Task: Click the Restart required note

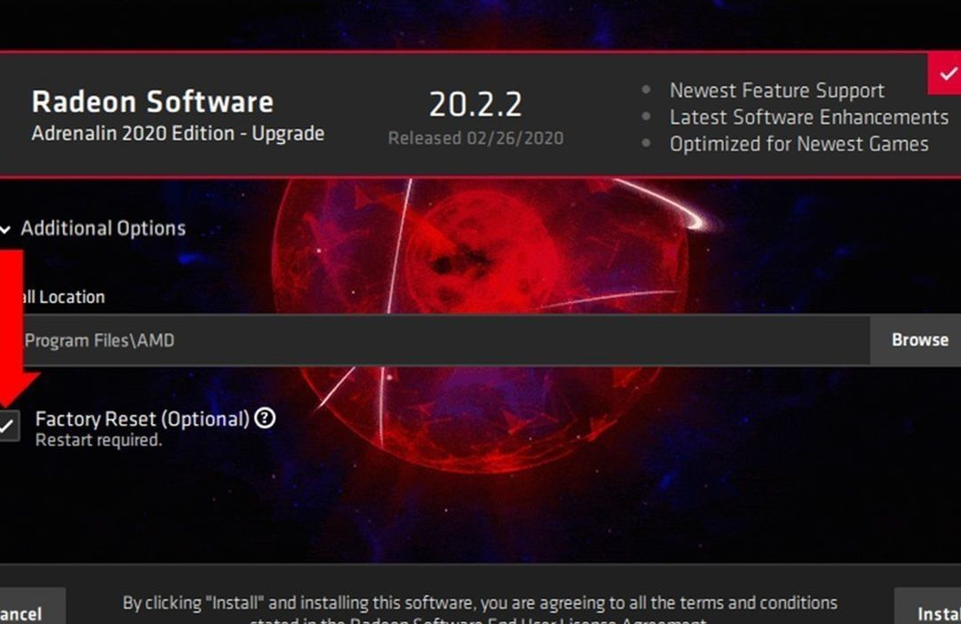Action: [x=99, y=440]
